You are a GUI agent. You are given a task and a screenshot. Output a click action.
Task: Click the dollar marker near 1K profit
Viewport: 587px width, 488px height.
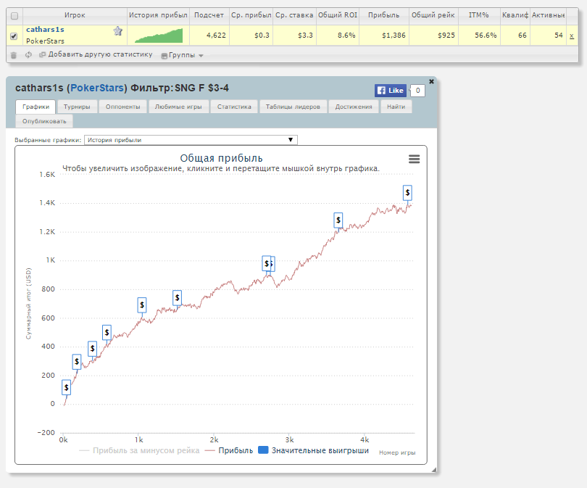point(267,264)
